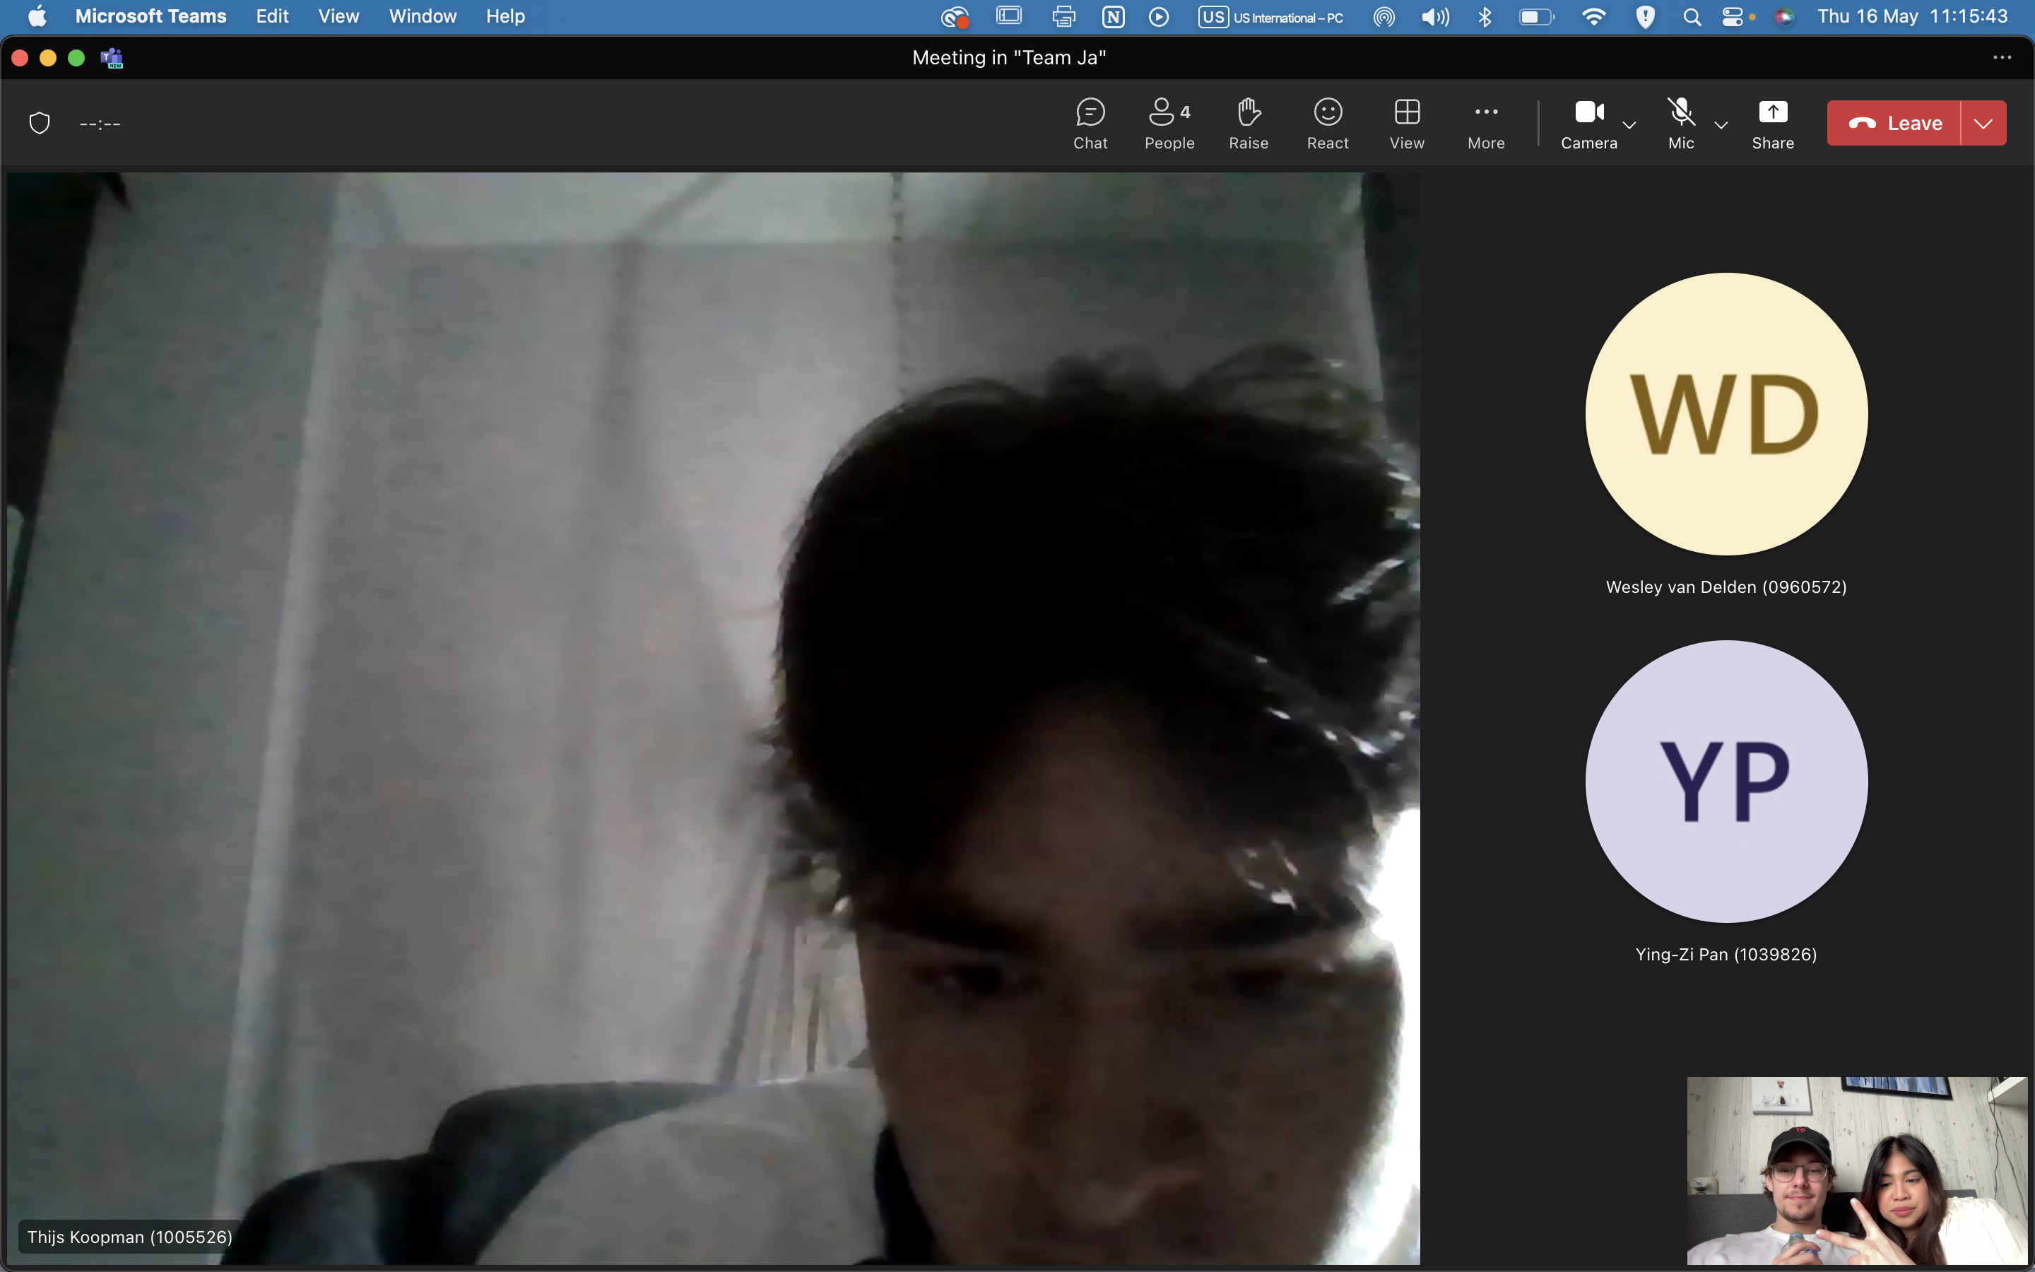This screenshot has width=2035, height=1272.
Task: Click the date and time in menu bar
Action: 1912,16
